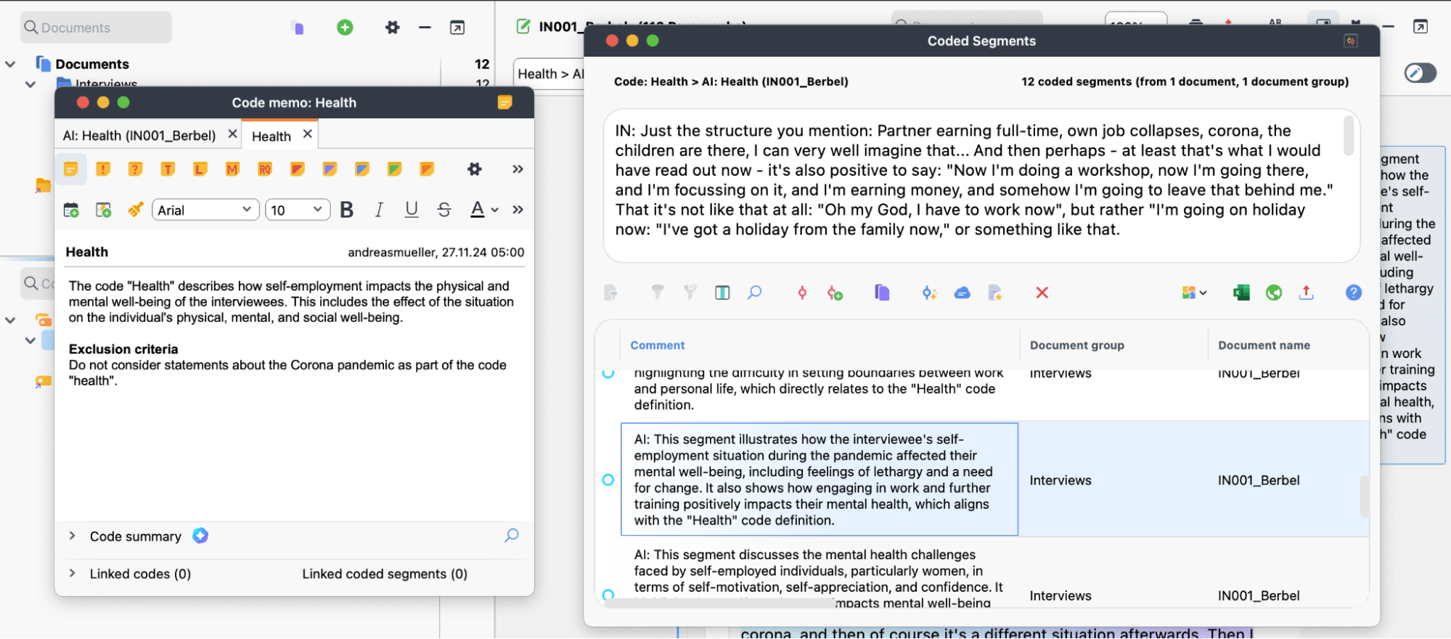
Task: Toggle bold formatting in the memo
Action: coord(346,210)
